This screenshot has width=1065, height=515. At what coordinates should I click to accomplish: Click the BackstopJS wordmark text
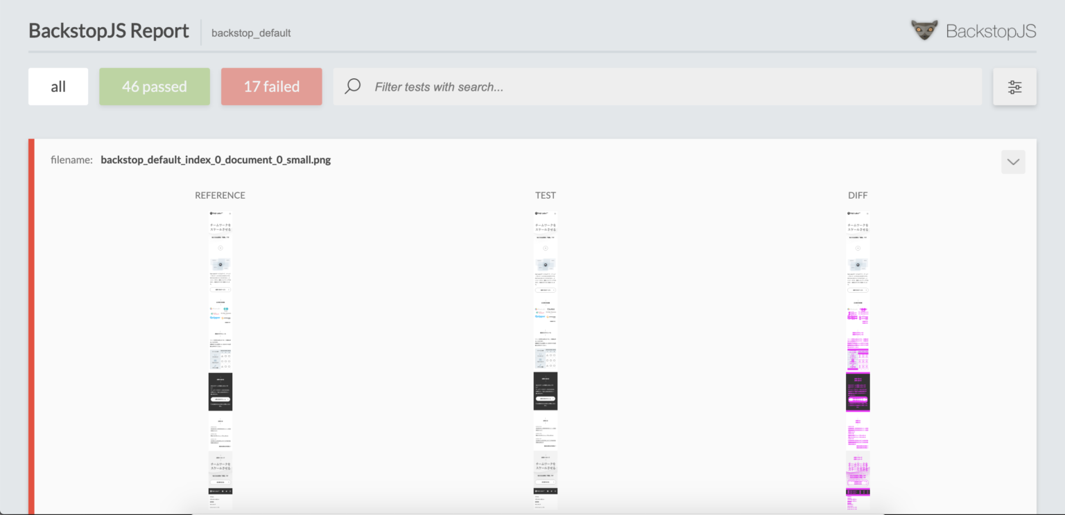pyautogui.click(x=991, y=31)
